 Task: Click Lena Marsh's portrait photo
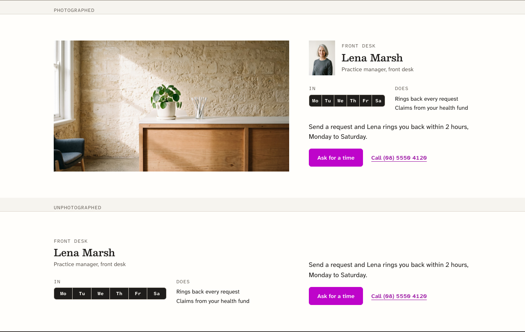point(322,58)
